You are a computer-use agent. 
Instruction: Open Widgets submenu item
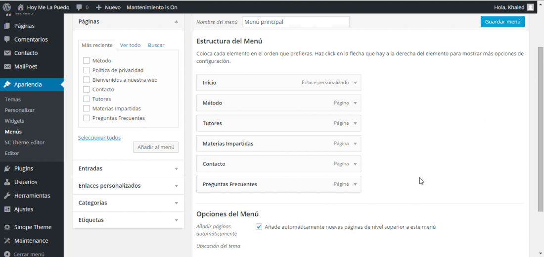pyautogui.click(x=14, y=121)
